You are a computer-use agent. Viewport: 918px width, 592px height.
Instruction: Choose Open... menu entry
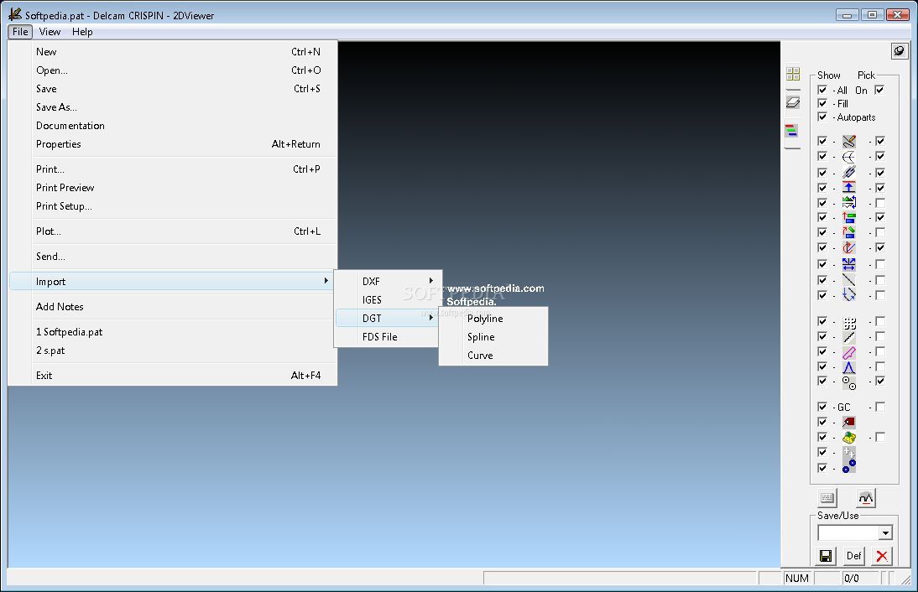pyautogui.click(x=174, y=70)
